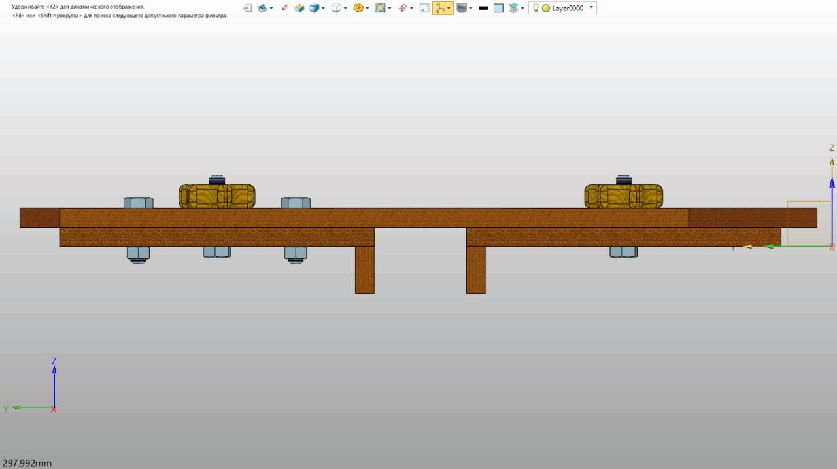Open the Layer0000 layer dropdown

click(x=592, y=8)
